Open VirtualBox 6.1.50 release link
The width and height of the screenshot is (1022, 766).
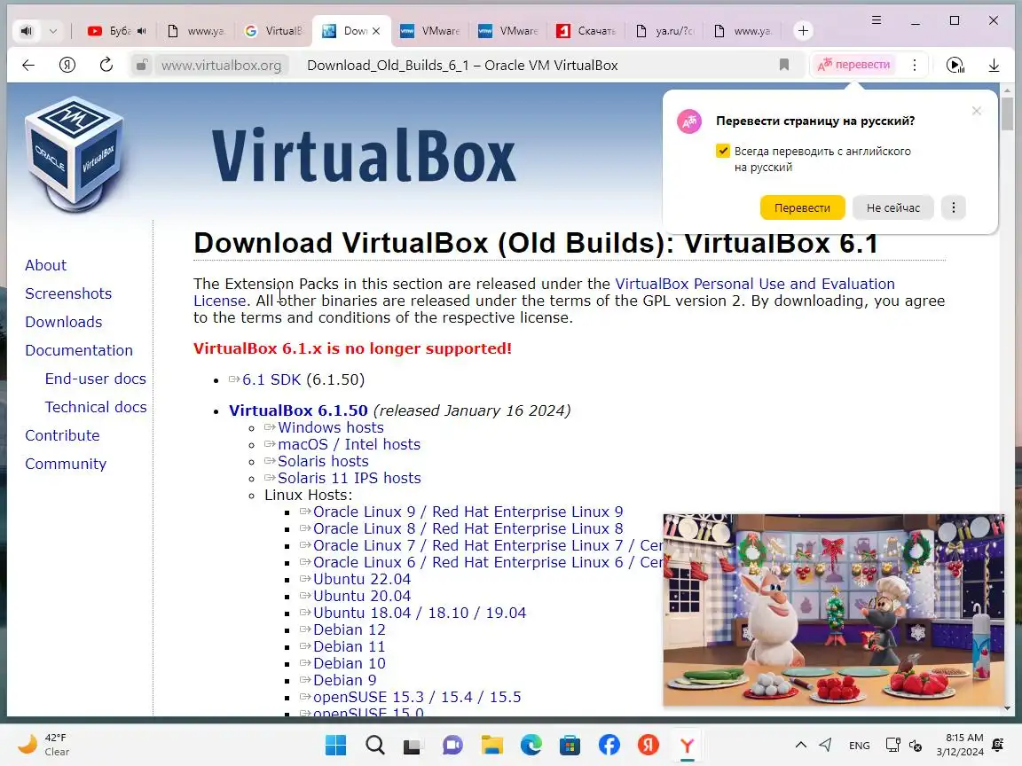point(298,410)
